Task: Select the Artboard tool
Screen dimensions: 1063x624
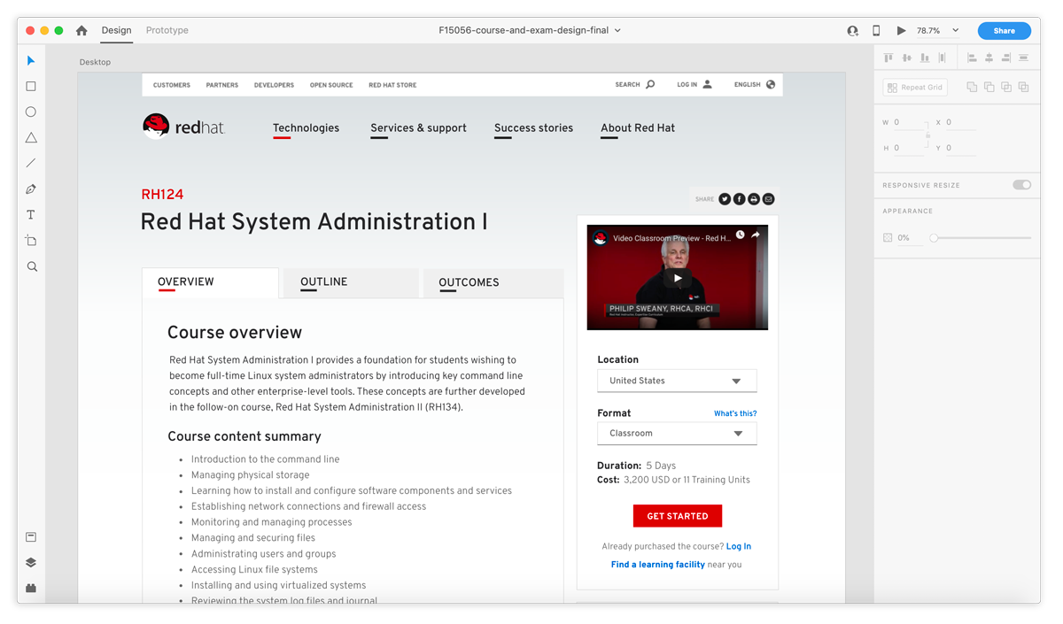Action: pos(31,240)
